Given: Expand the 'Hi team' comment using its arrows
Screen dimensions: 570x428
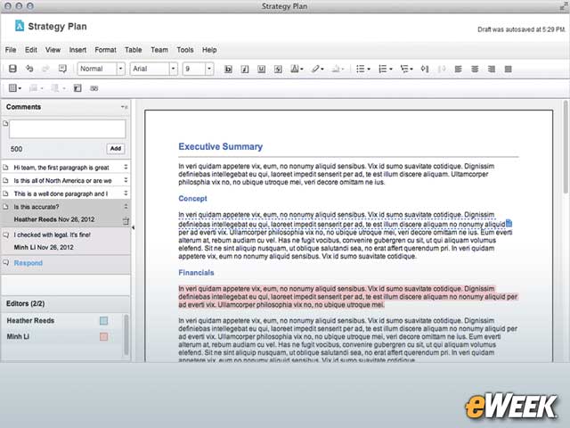Looking at the screenshot, I should [x=126, y=167].
